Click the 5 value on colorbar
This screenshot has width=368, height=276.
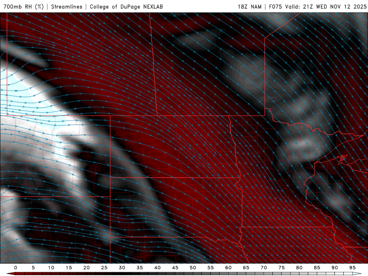tap(33, 268)
